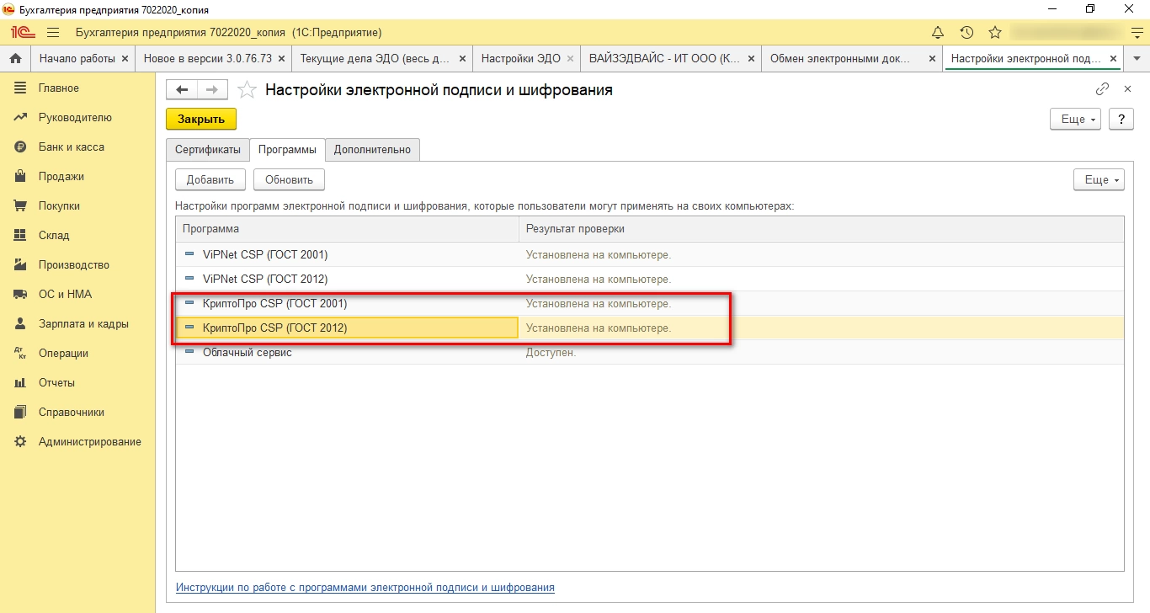Open the Отчеты section
Viewport: 1150px width, 613px height.
56,383
